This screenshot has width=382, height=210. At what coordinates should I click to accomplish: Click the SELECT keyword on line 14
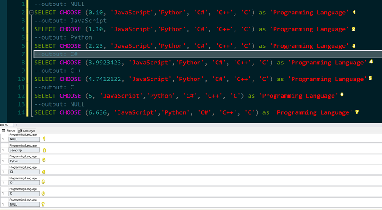click(45, 112)
